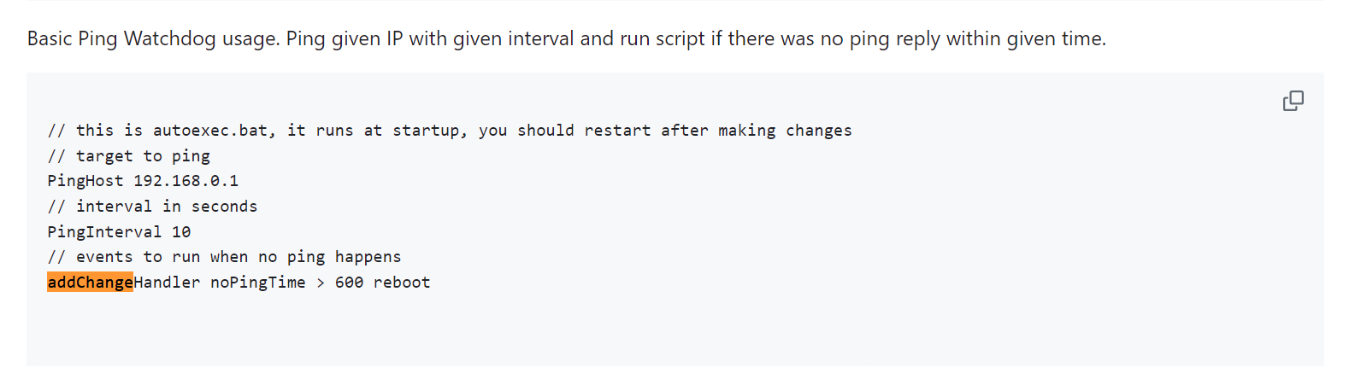
Task: Click the word PingInterval
Action: pos(104,232)
